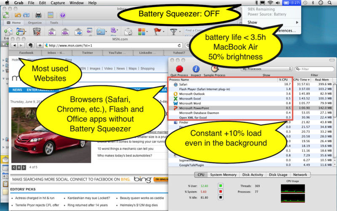Open the Facebook bookmark in Safari
The width and height of the screenshot is (337, 211).
pos(26,53)
